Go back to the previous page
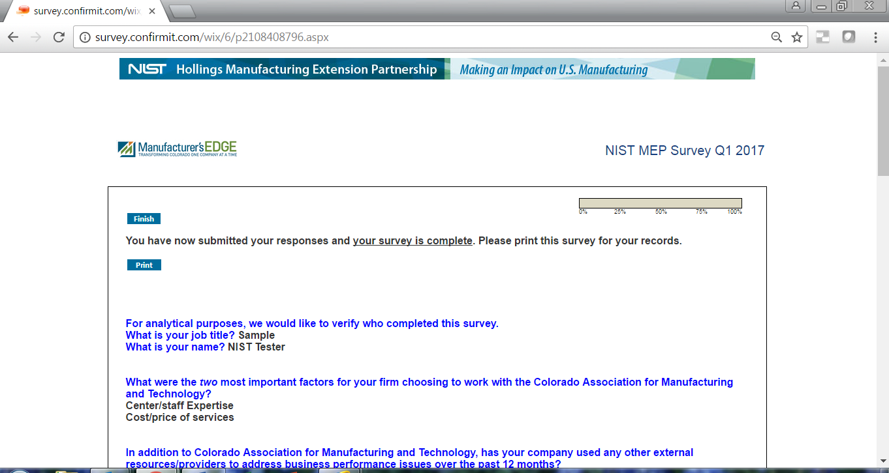 click(x=13, y=37)
